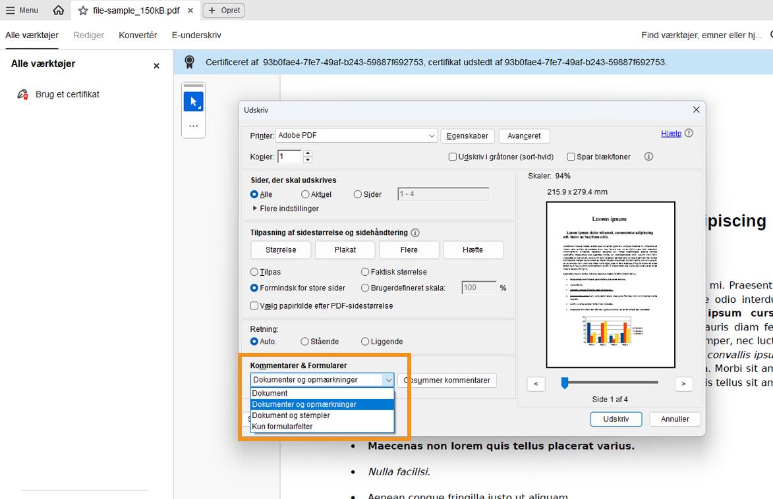773x499 pixels.
Task: Select Stående orientation radio button
Action: point(304,342)
